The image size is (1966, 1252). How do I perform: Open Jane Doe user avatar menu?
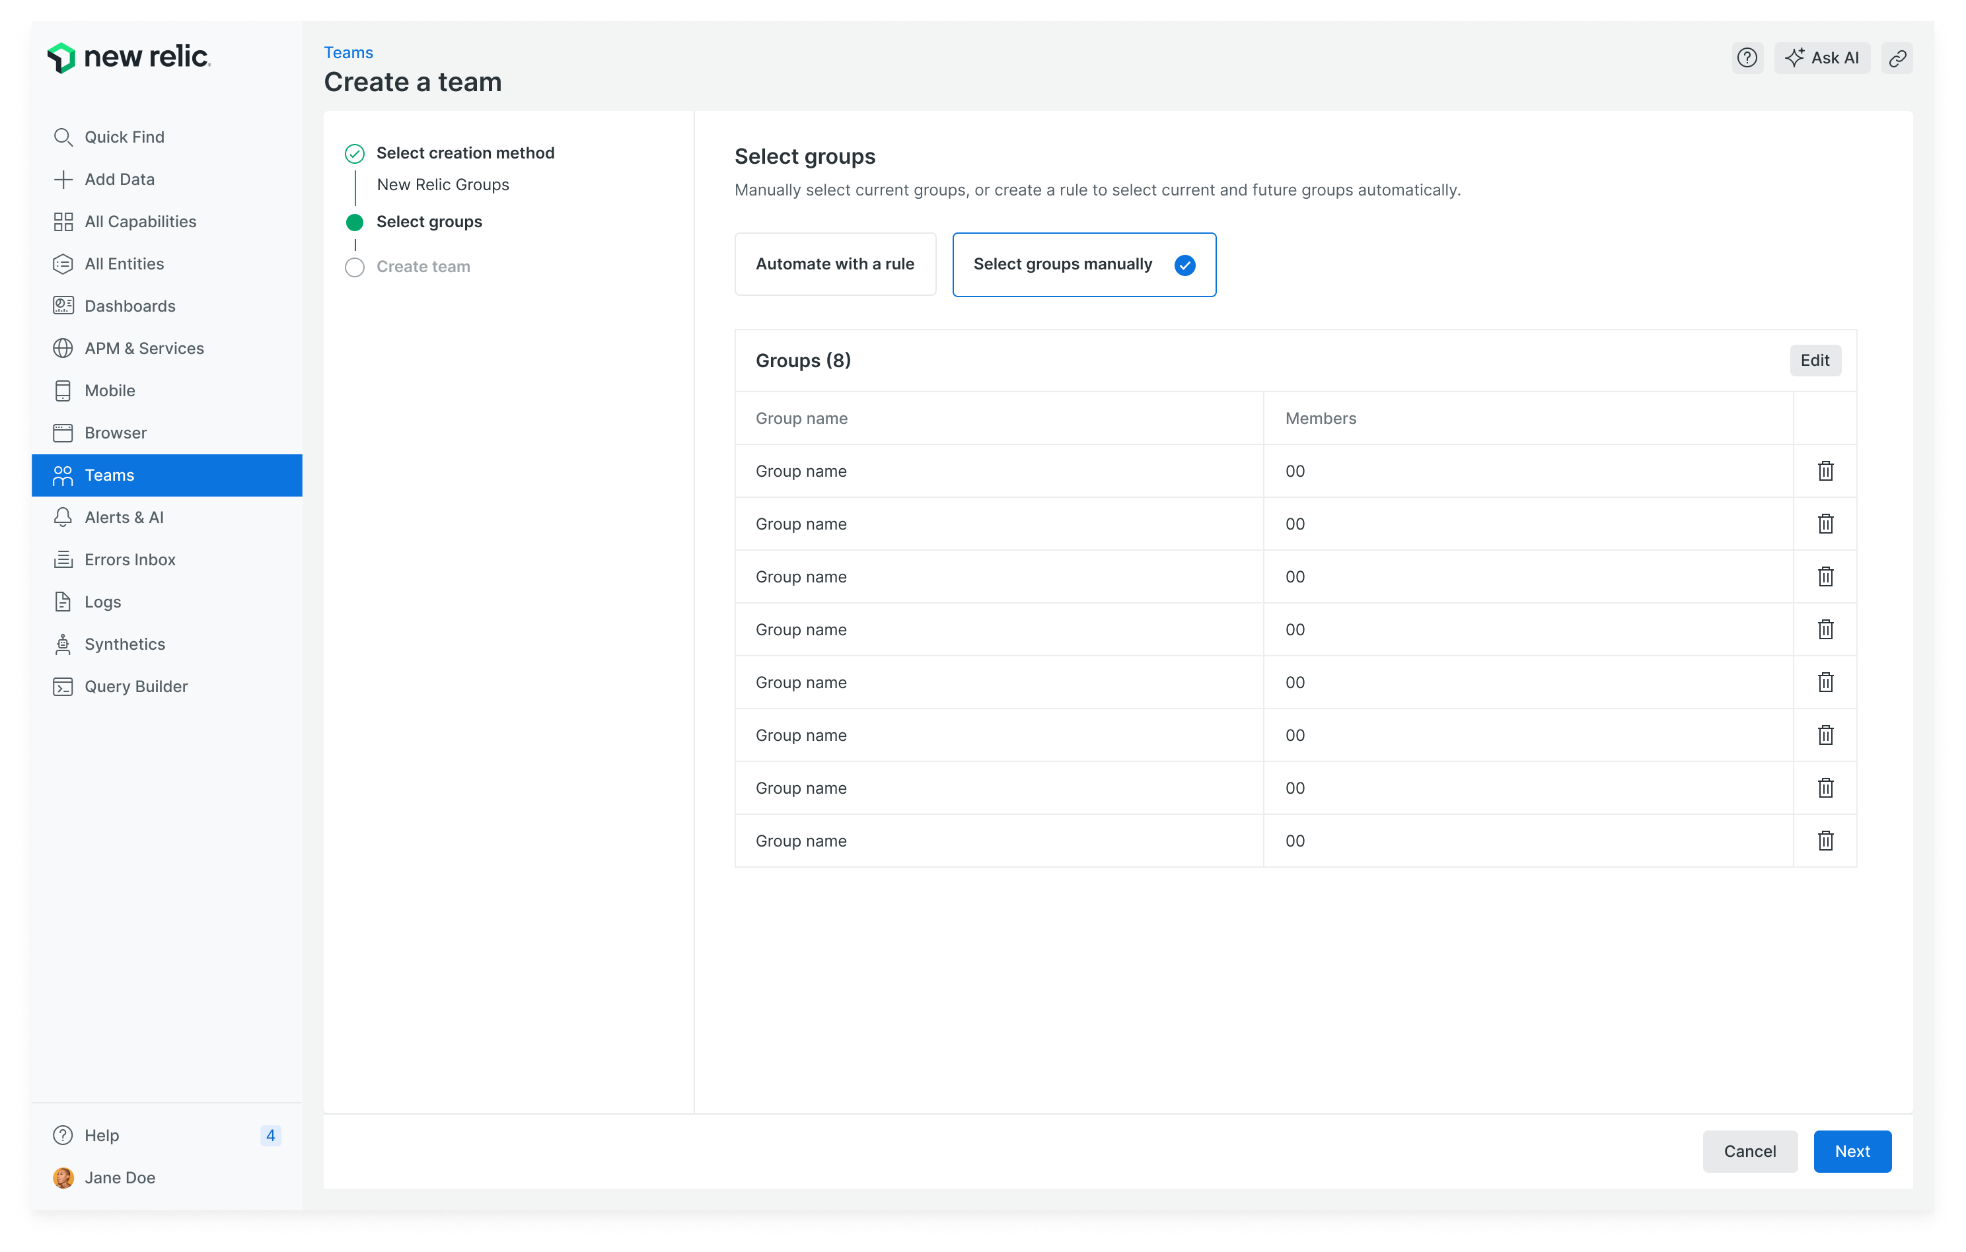click(63, 1177)
